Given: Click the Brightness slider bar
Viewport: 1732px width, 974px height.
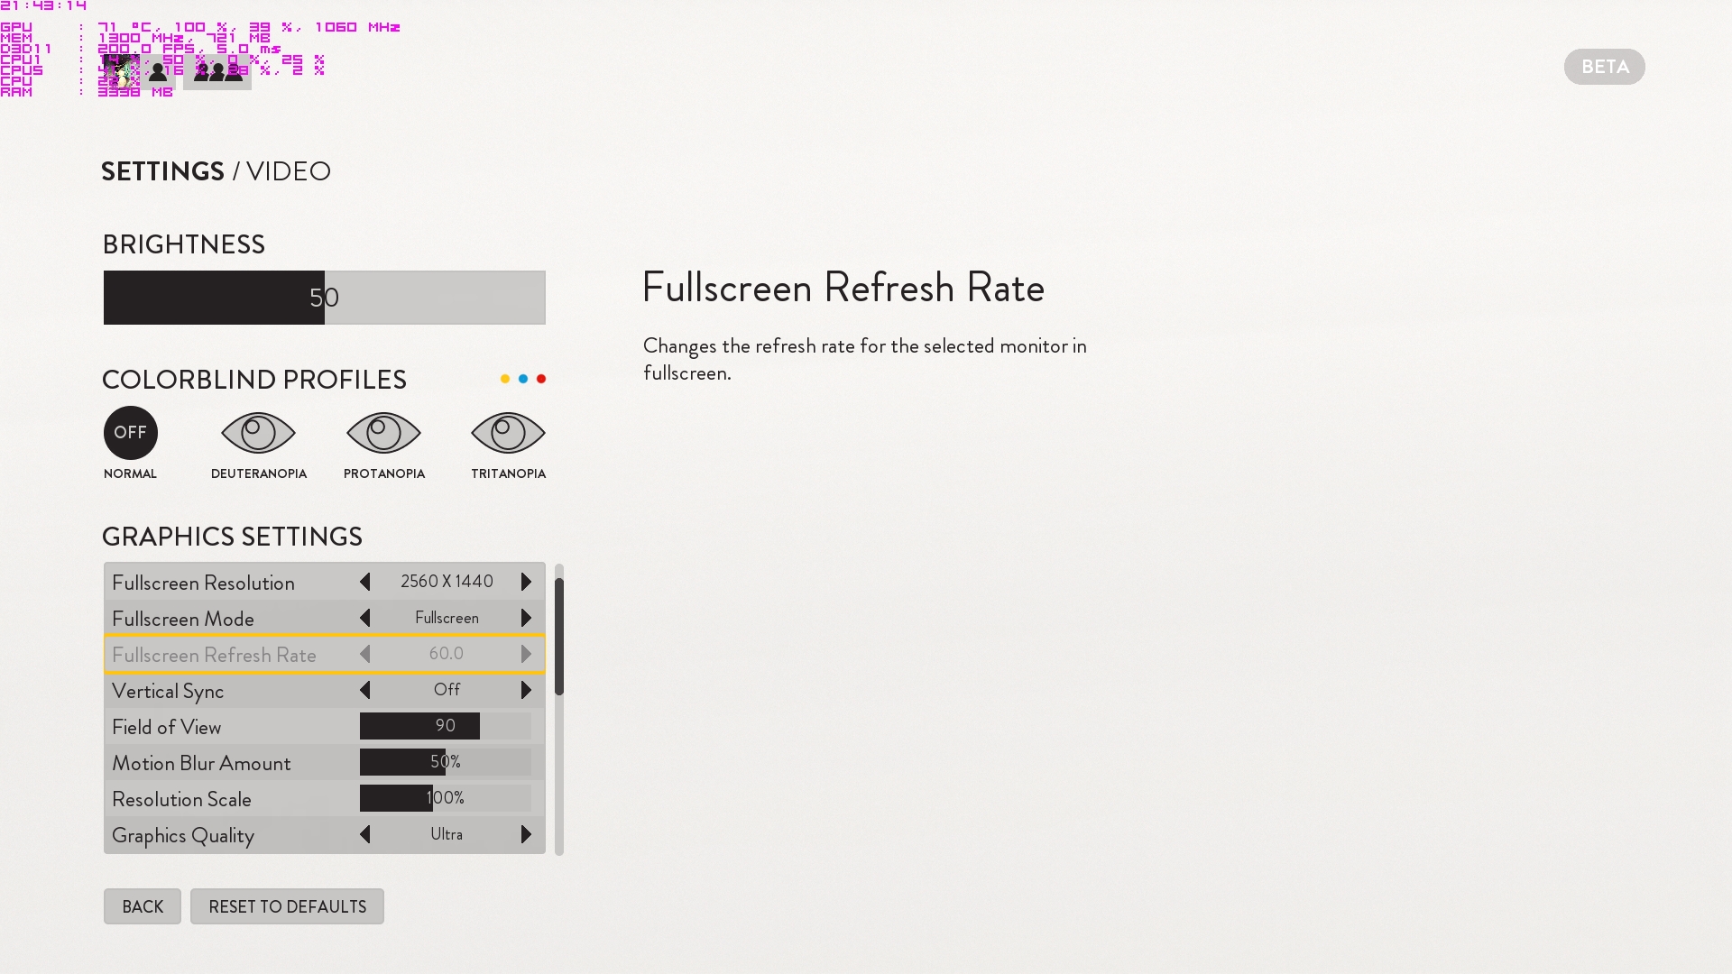Looking at the screenshot, I should [325, 298].
